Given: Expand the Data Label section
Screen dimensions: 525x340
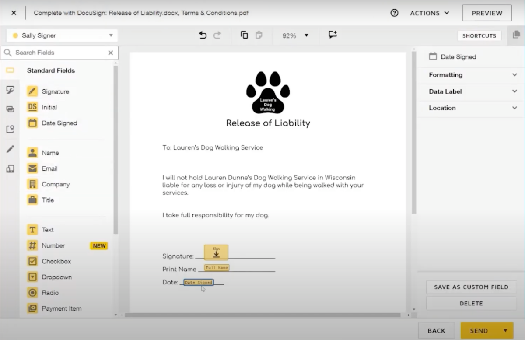Looking at the screenshot, I should pyautogui.click(x=471, y=91).
